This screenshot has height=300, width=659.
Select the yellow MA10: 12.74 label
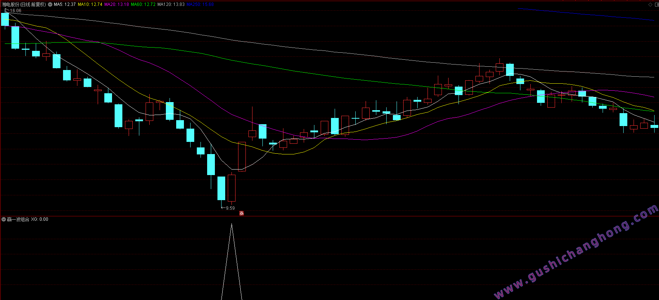90,4
